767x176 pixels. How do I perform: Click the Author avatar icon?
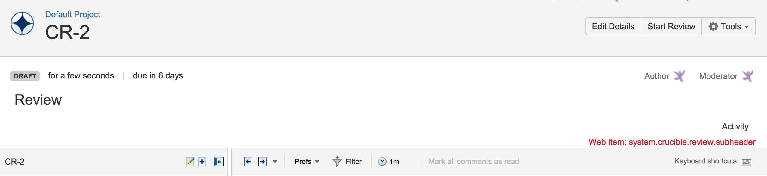(679, 76)
